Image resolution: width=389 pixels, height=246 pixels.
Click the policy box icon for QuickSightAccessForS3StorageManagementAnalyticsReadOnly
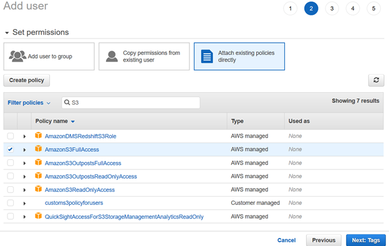click(x=38, y=216)
